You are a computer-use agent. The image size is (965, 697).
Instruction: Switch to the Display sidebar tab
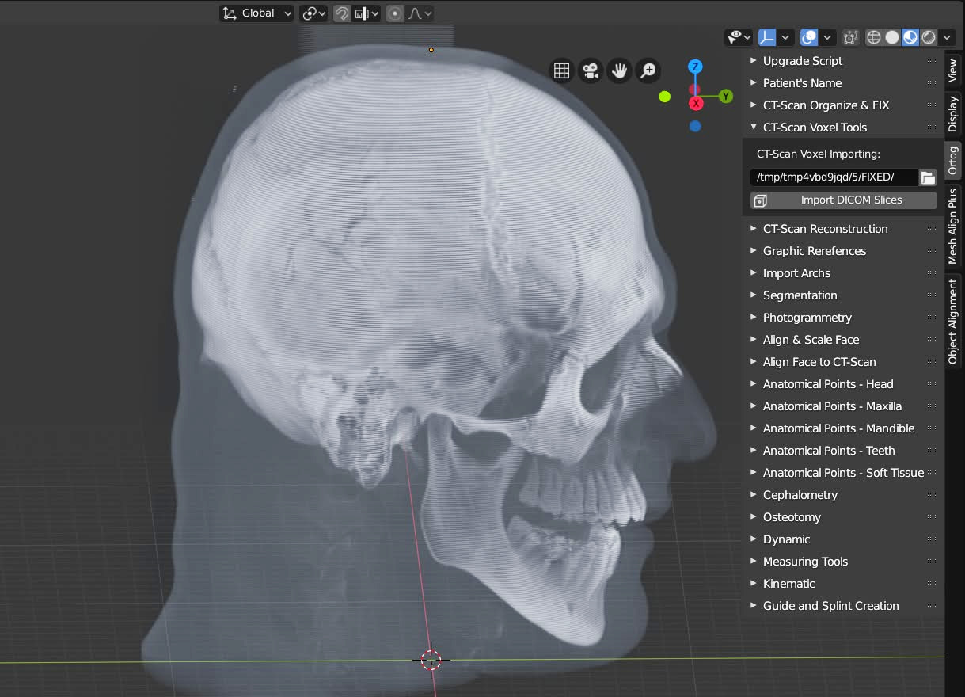(x=953, y=114)
